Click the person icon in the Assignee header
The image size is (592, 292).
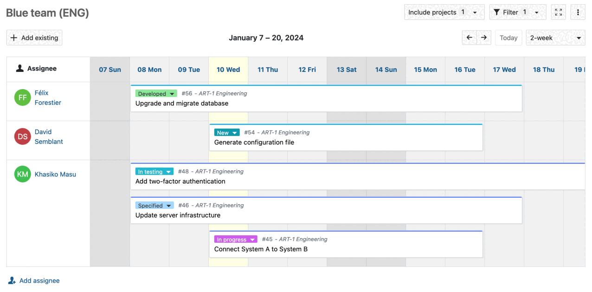coord(19,69)
